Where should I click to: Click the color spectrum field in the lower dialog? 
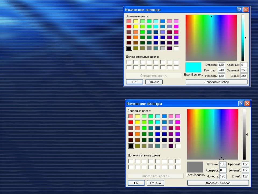[x=213, y=134]
